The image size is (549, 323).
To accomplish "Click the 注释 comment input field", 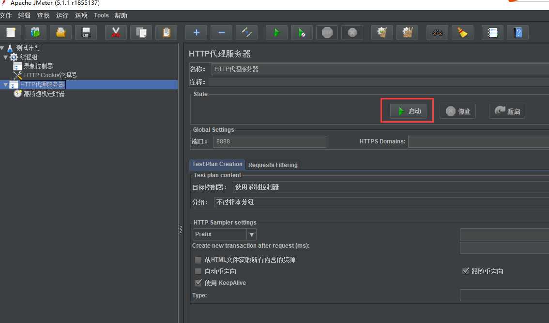I will 379,82.
